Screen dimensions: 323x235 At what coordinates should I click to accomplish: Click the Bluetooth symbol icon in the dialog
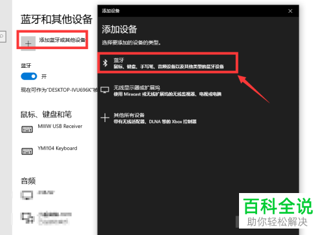(x=105, y=63)
